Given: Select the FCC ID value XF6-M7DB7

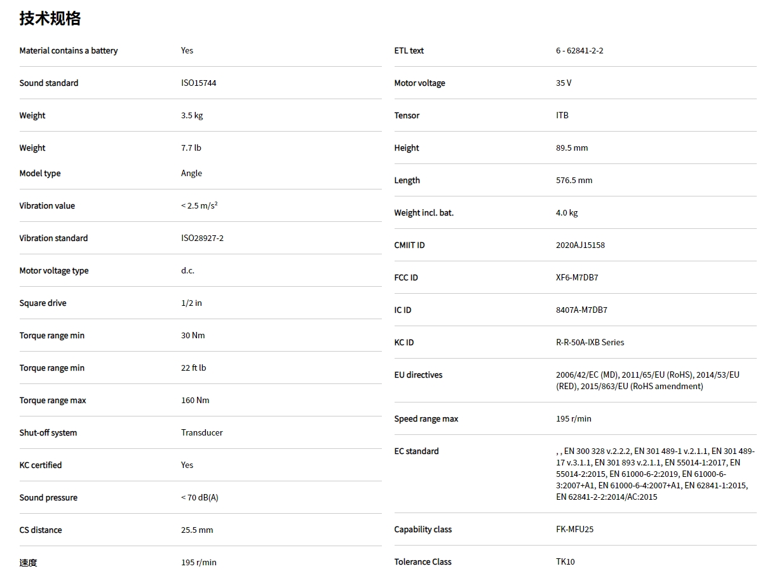Looking at the screenshot, I should pos(577,277).
